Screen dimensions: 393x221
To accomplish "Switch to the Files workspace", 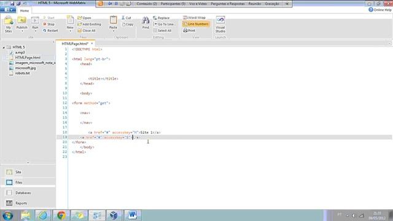I will tap(28, 182).
